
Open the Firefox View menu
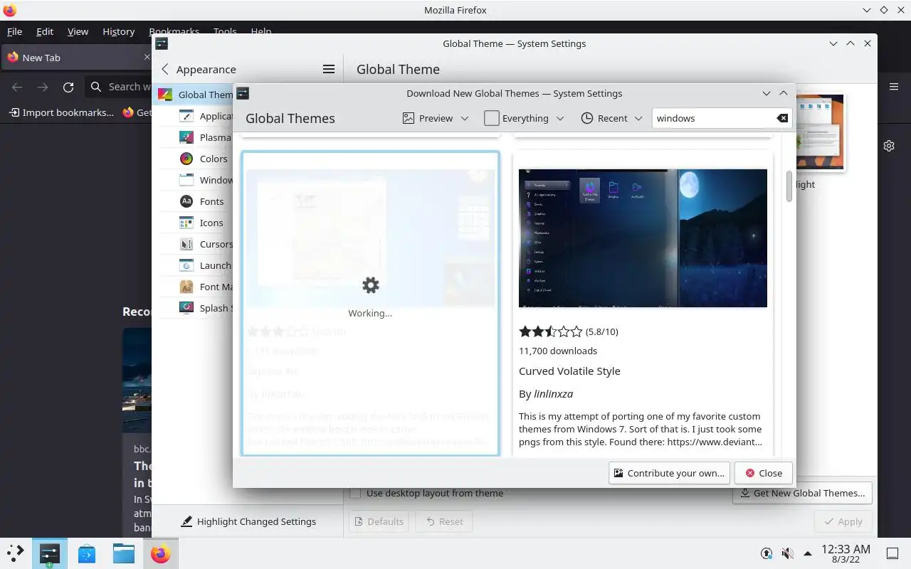point(78,31)
